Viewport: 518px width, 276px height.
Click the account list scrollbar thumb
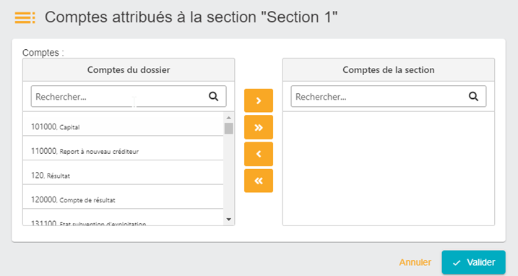tap(228, 129)
